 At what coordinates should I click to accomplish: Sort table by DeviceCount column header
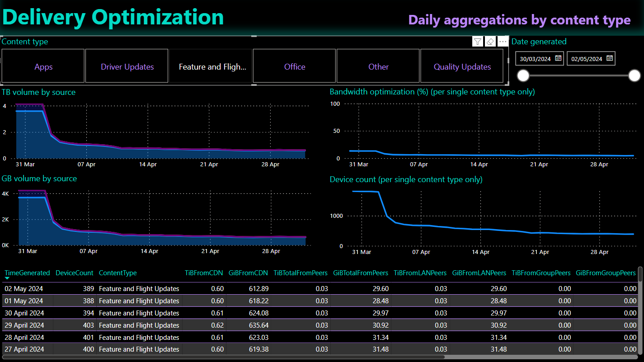(74, 273)
